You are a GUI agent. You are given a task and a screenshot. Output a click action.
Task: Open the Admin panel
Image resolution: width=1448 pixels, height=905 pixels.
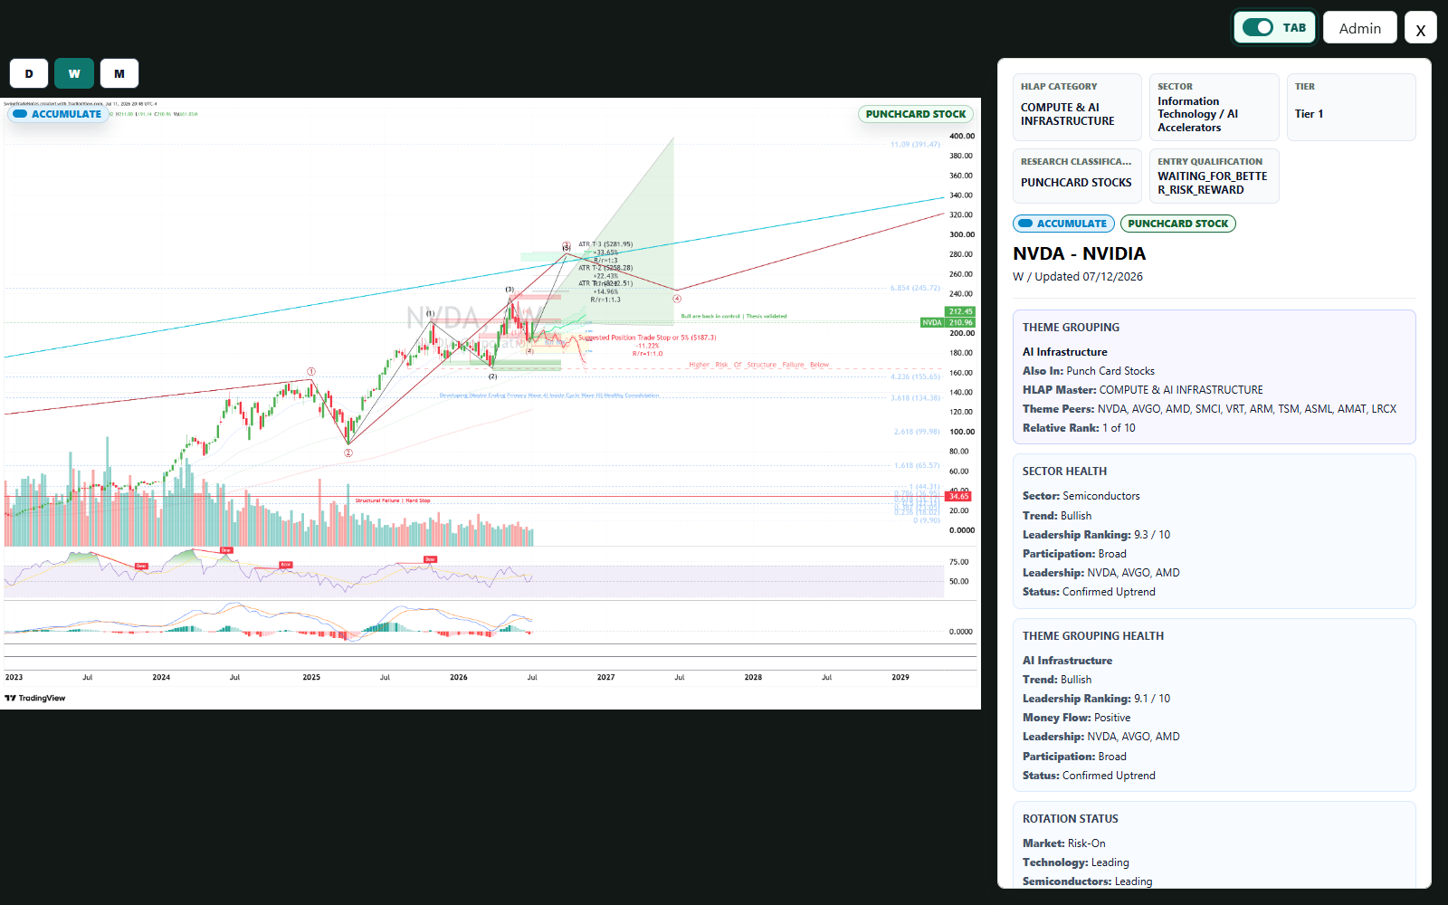pyautogui.click(x=1359, y=28)
